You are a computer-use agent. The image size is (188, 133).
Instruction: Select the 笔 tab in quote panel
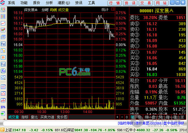click(132, 117)
